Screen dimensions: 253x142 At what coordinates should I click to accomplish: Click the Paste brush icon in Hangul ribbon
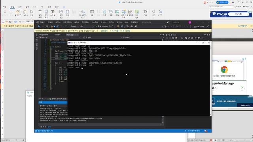coord(18,11)
